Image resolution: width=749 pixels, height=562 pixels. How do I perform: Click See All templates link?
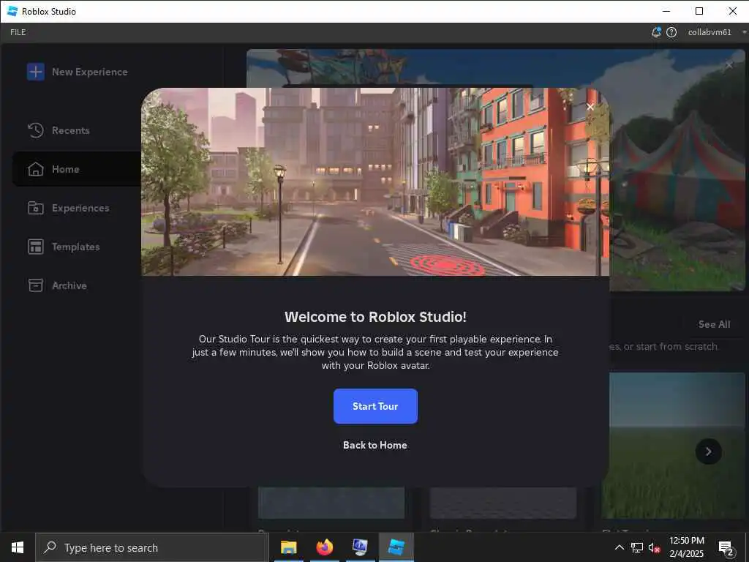[714, 324]
